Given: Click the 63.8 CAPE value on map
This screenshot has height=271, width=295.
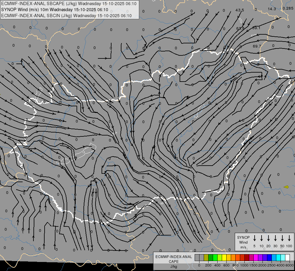Looking at the screenshot, I should 240,28.
